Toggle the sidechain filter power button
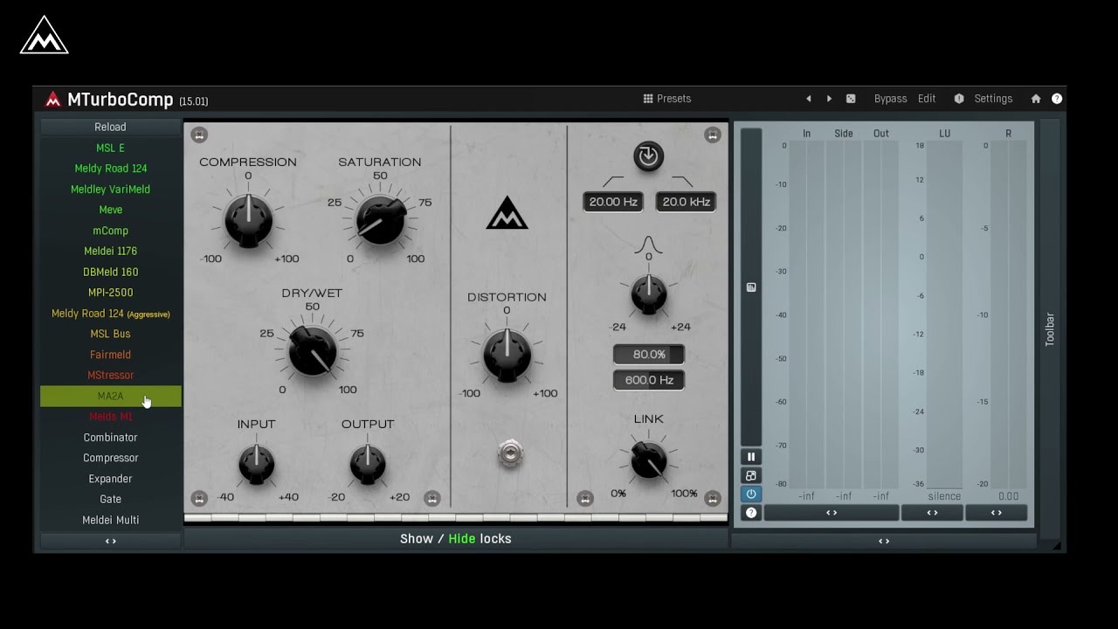The image size is (1118, 629). (x=648, y=156)
